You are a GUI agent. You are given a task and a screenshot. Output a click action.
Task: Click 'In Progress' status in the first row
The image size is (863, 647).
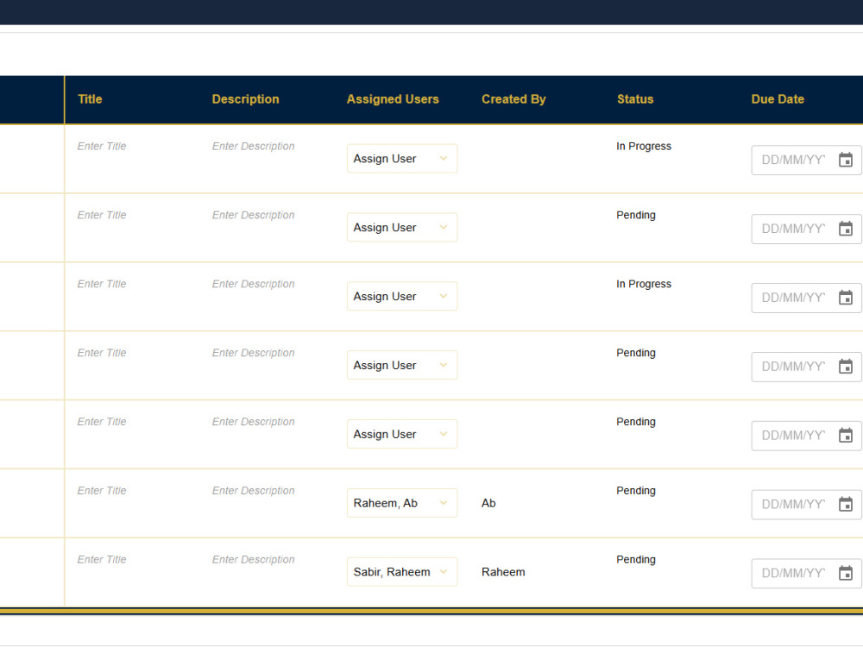(x=644, y=146)
